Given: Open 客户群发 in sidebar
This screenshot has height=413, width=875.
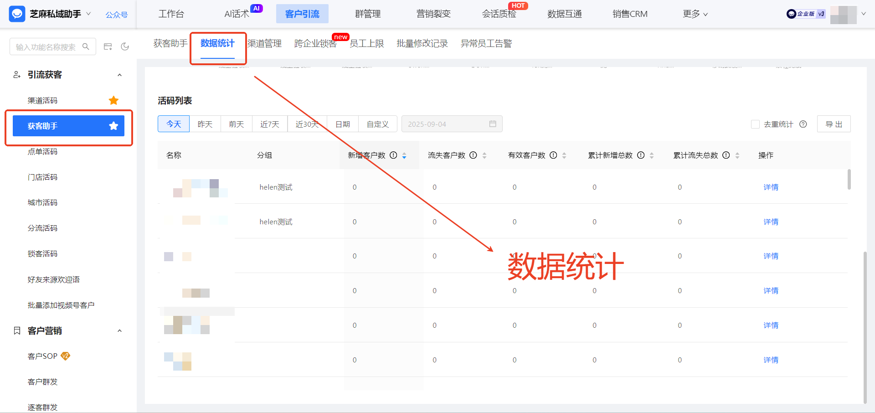Looking at the screenshot, I should 42,382.
